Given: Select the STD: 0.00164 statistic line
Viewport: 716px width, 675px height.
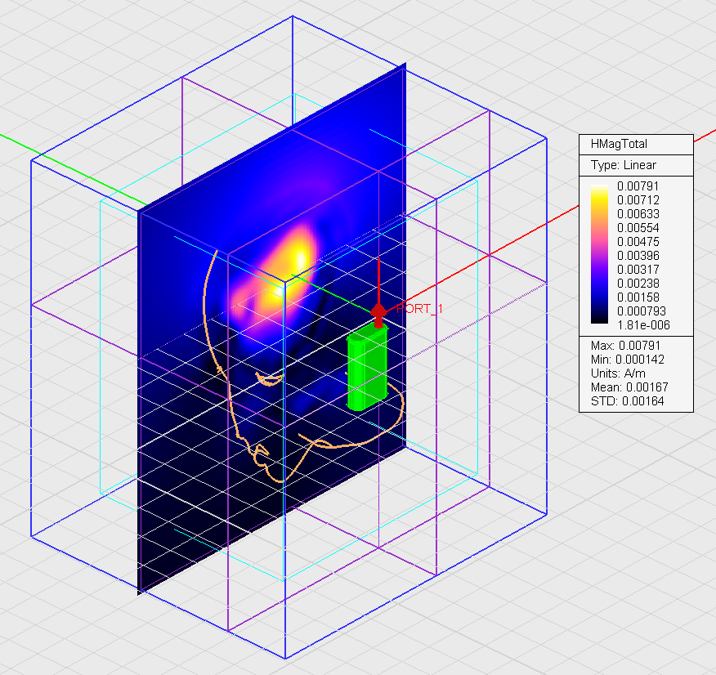Looking at the screenshot, I should pos(623,400).
